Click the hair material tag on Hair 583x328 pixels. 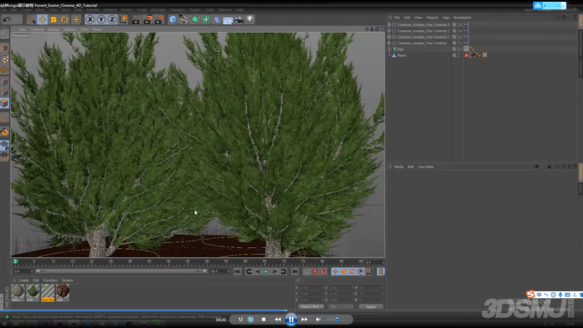[467, 49]
